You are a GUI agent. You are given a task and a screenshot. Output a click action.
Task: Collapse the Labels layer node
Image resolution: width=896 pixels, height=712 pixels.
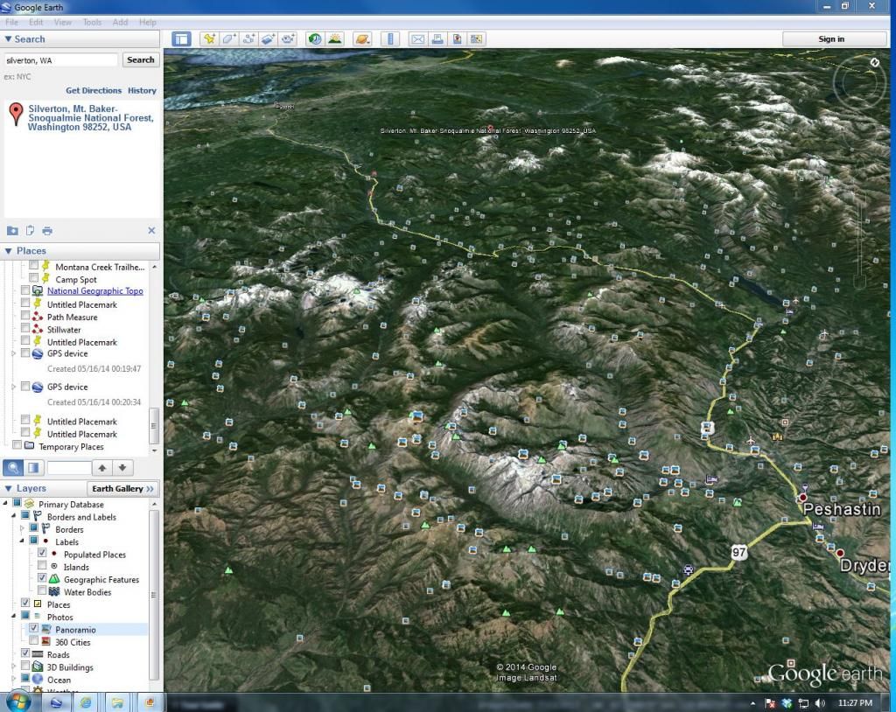[x=22, y=541]
